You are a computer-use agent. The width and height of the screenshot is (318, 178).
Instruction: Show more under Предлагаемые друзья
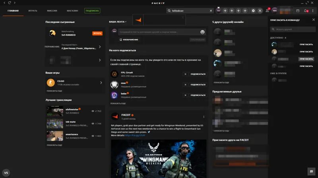pos(221,131)
